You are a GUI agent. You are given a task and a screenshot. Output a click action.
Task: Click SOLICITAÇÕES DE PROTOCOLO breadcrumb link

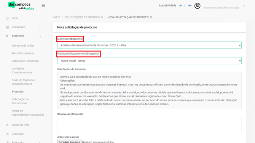pos(84,17)
